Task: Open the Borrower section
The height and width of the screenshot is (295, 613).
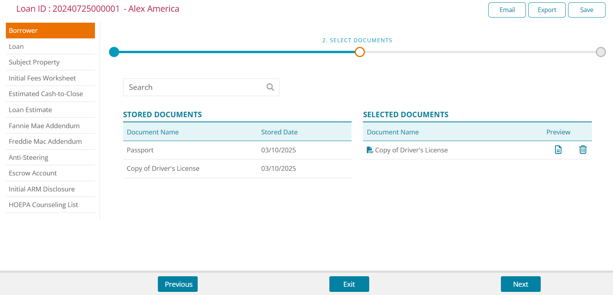Action: (x=50, y=30)
